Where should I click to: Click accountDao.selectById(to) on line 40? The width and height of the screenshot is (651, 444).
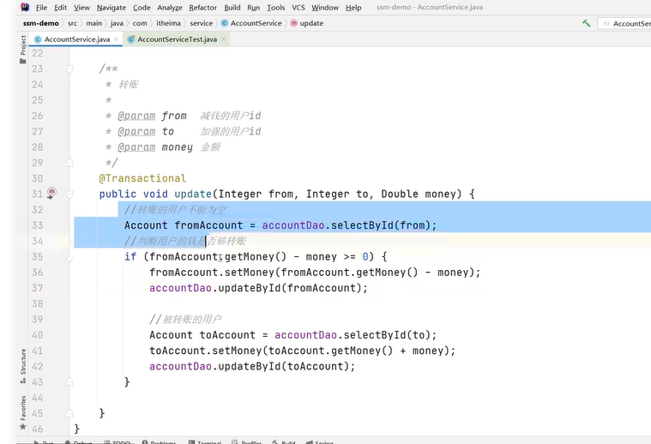(x=353, y=335)
